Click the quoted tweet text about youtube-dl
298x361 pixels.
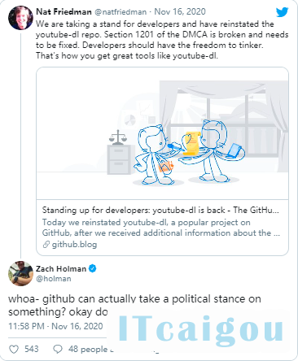tap(162, 40)
